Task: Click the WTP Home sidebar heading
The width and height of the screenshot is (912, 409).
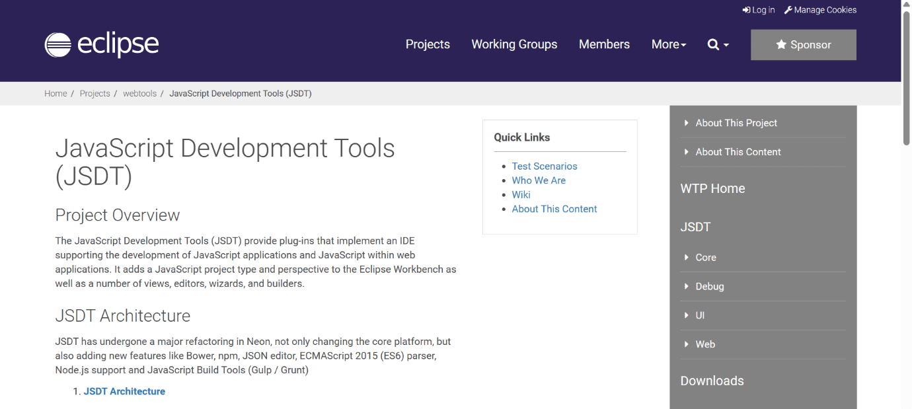Action: pos(712,188)
